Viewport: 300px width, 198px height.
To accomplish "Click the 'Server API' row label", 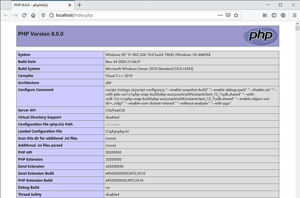I will (27, 110).
